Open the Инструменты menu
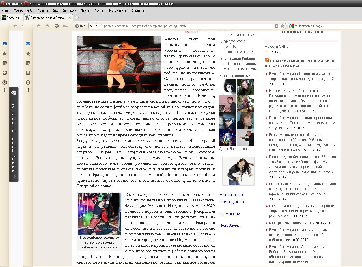 pos(117,10)
